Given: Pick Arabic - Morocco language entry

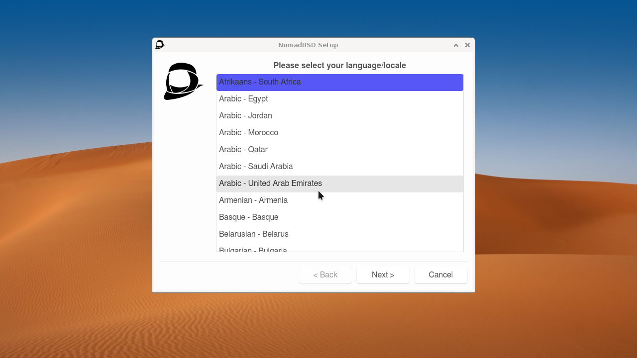Looking at the screenshot, I should coord(340,133).
